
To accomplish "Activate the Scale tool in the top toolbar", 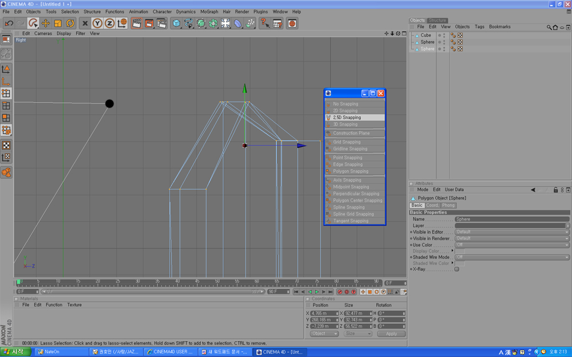I will (x=58, y=23).
